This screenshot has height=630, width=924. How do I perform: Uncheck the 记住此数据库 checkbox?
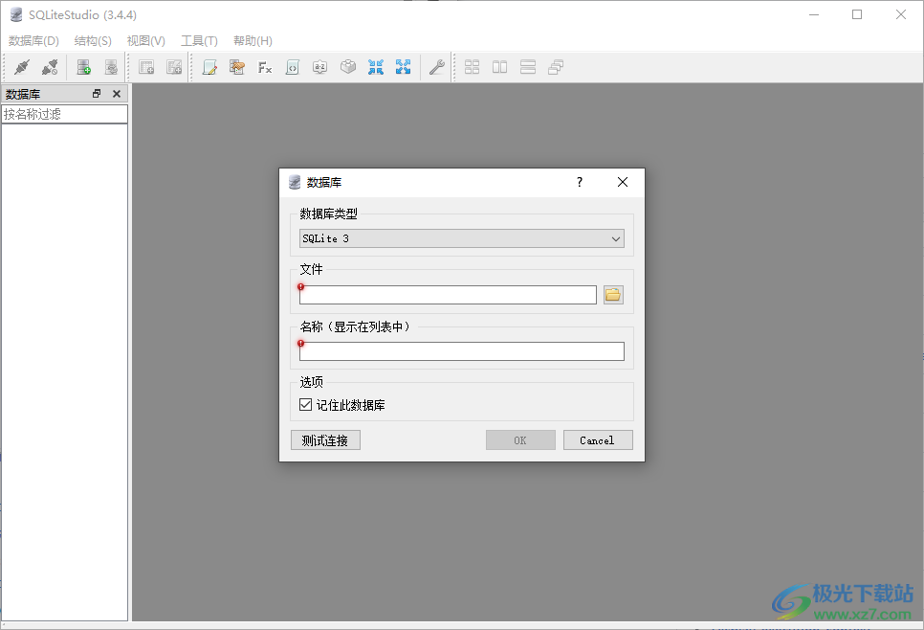point(305,404)
